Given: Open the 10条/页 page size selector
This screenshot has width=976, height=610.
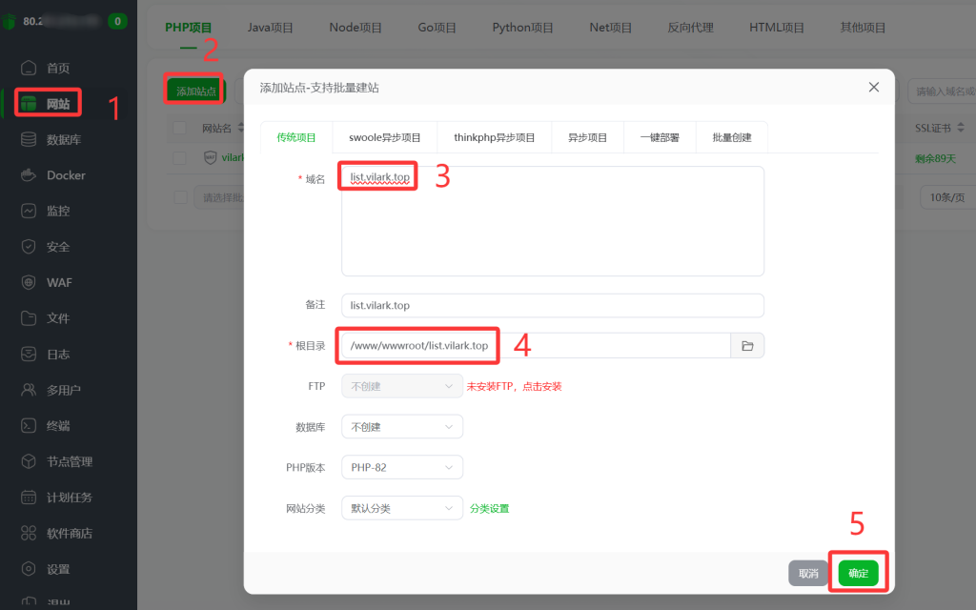Looking at the screenshot, I should (x=948, y=197).
